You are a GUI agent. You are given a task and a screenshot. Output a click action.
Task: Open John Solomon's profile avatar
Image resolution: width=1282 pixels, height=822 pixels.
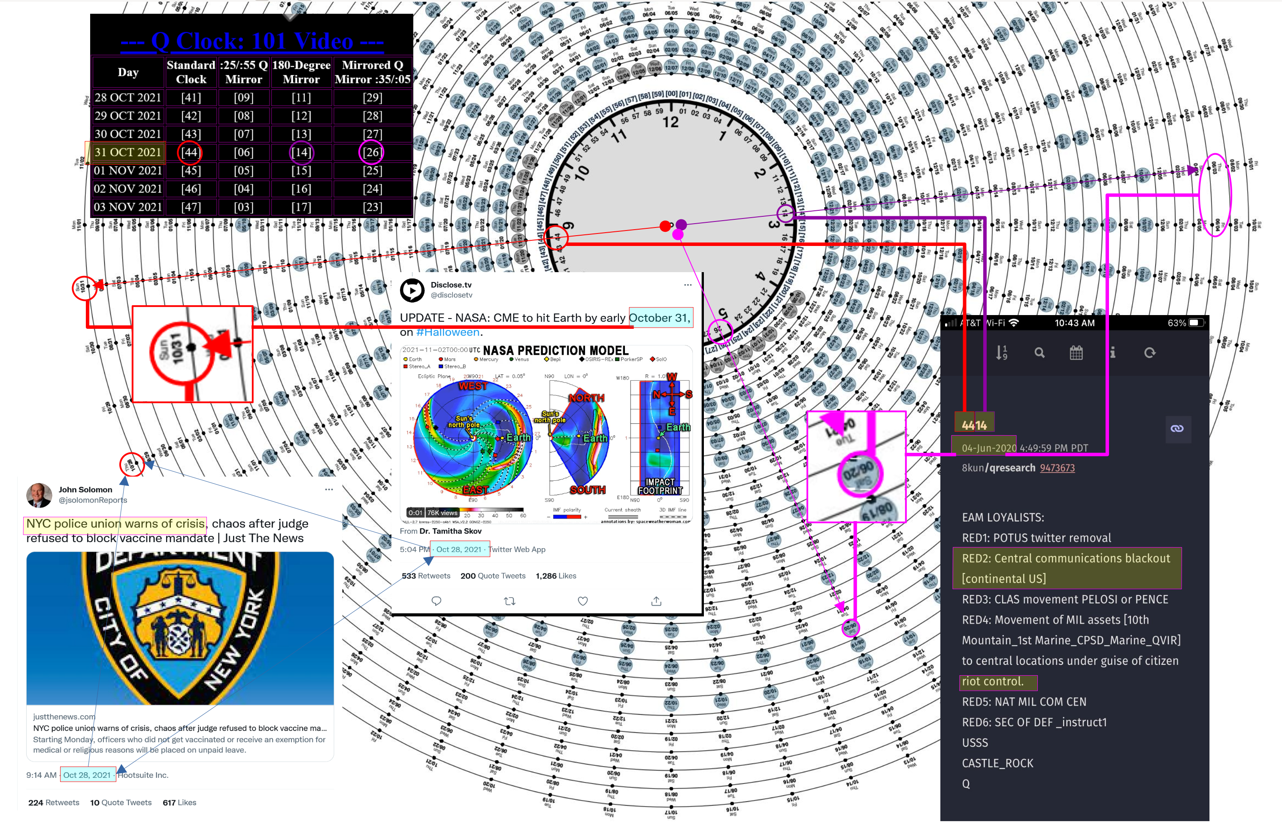coord(39,495)
